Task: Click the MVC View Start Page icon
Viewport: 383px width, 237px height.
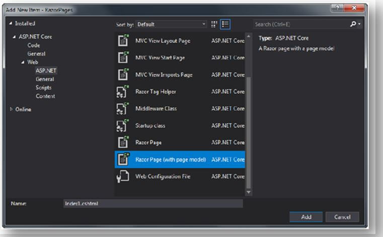Action: tap(122, 58)
